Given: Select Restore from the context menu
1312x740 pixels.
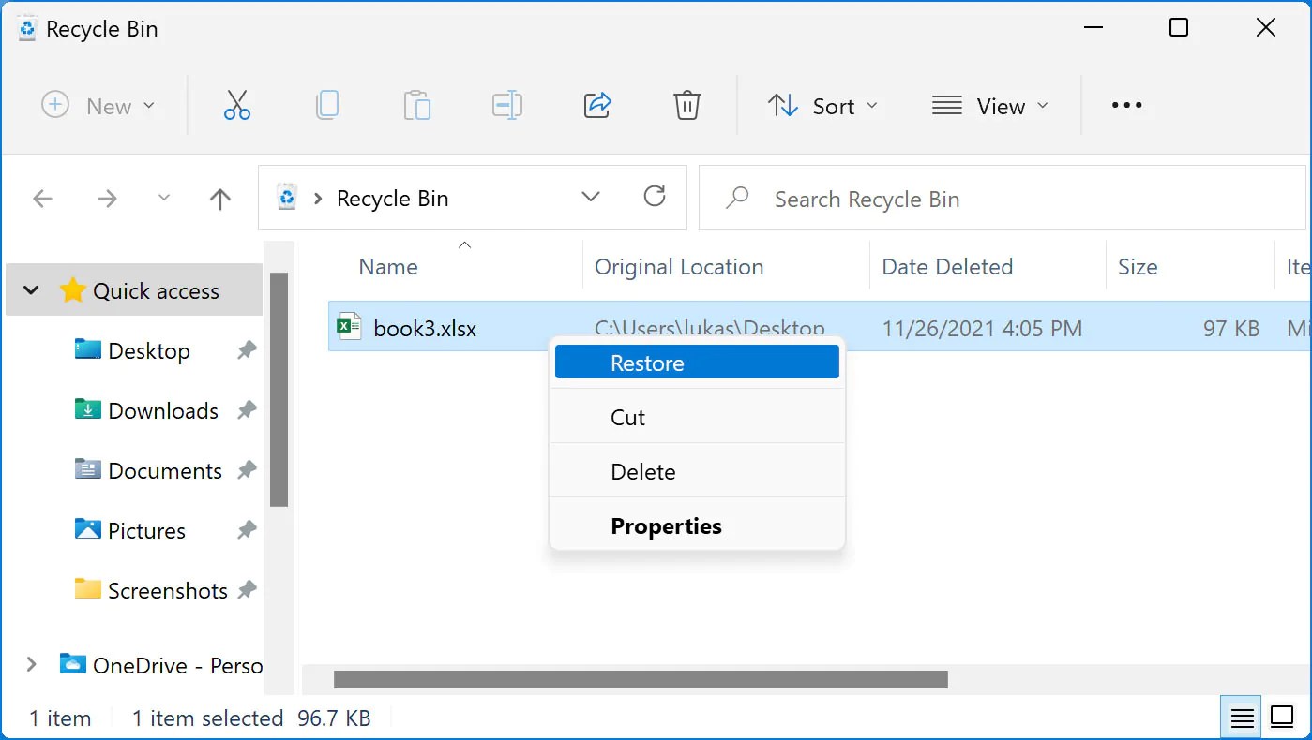Looking at the screenshot, I should click(697, 363).
